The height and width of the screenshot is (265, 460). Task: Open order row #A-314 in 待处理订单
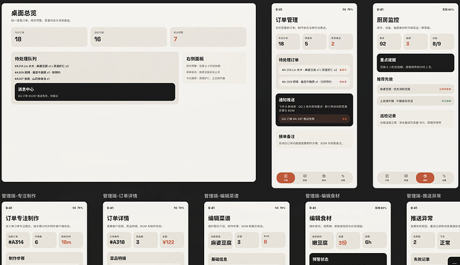[314, 70]
